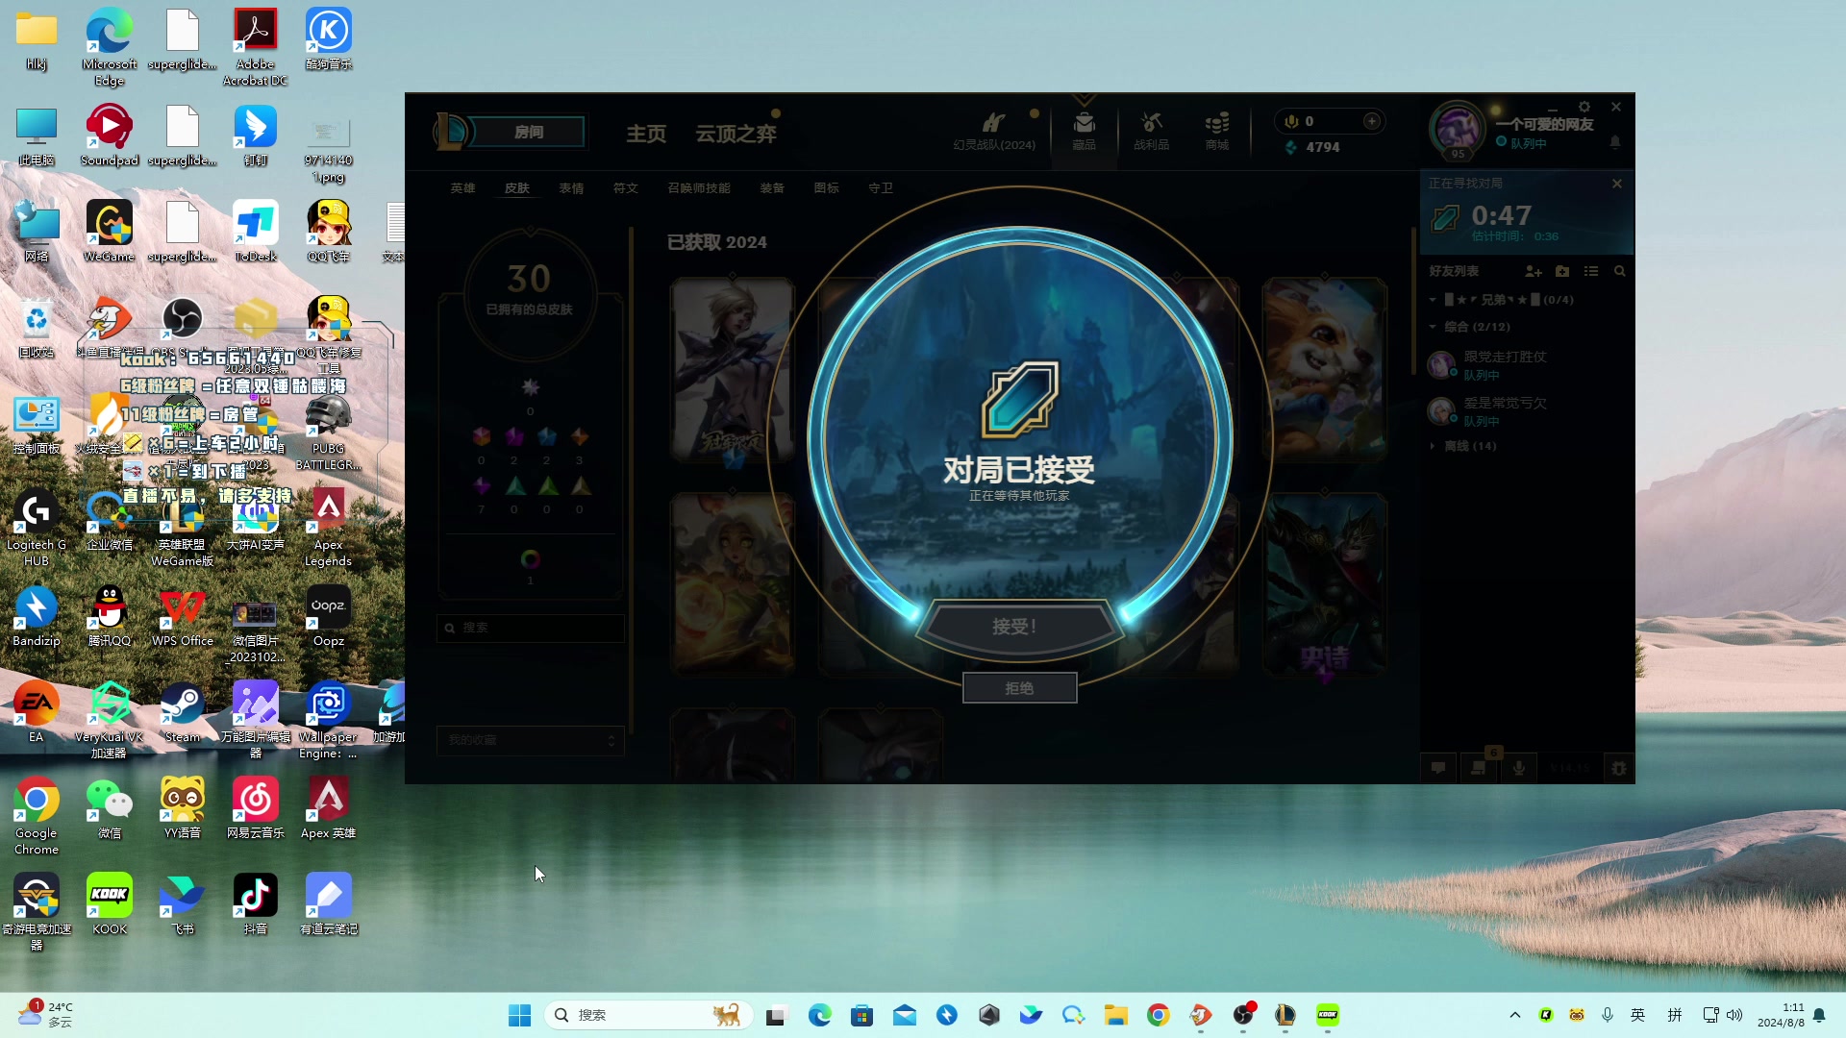Open File Explorer from the taskbar
Viewport: 1846px width, 1038px height.
pos(1115,1015)
